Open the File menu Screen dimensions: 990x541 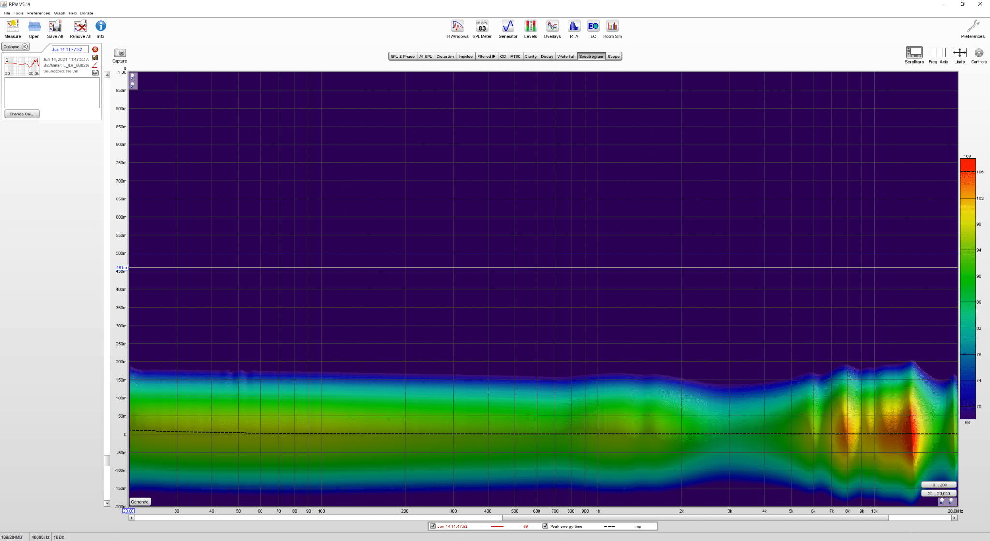(x=7, y=13)
